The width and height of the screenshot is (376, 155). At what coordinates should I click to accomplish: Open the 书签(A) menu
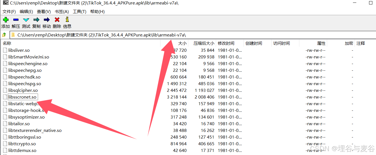click(62, 11)
